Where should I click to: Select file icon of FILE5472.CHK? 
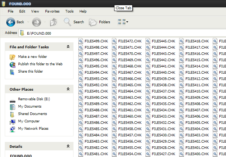(114, 41)
